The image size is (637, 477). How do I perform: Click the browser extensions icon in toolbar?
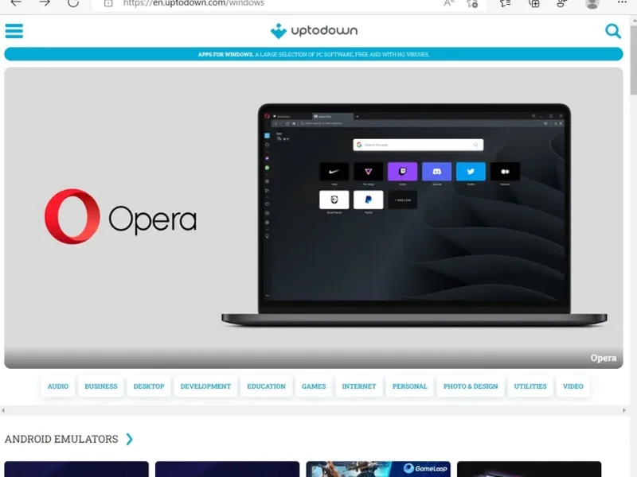562,3
